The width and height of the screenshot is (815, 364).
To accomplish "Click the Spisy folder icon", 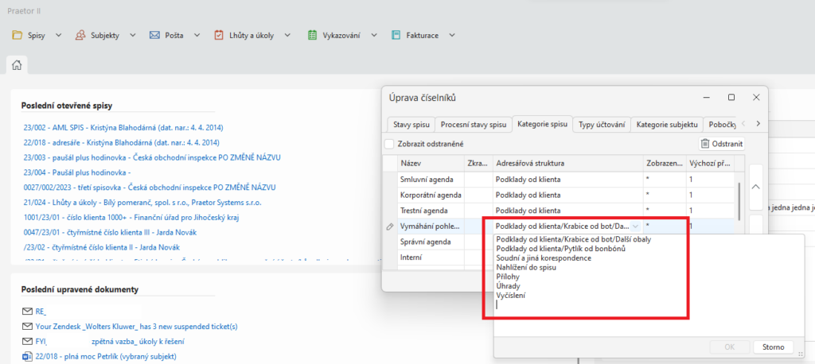I will 18,35.
